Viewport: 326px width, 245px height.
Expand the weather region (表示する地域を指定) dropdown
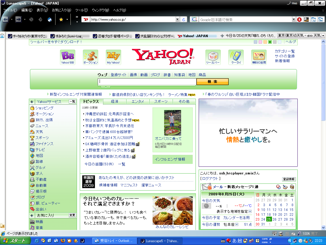pos(250,212)
